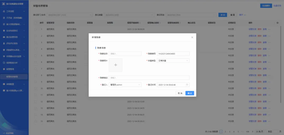This screenshot has height=135, width=284.
Task: Check the checkbox for row 2
Action: pos(35,36)
